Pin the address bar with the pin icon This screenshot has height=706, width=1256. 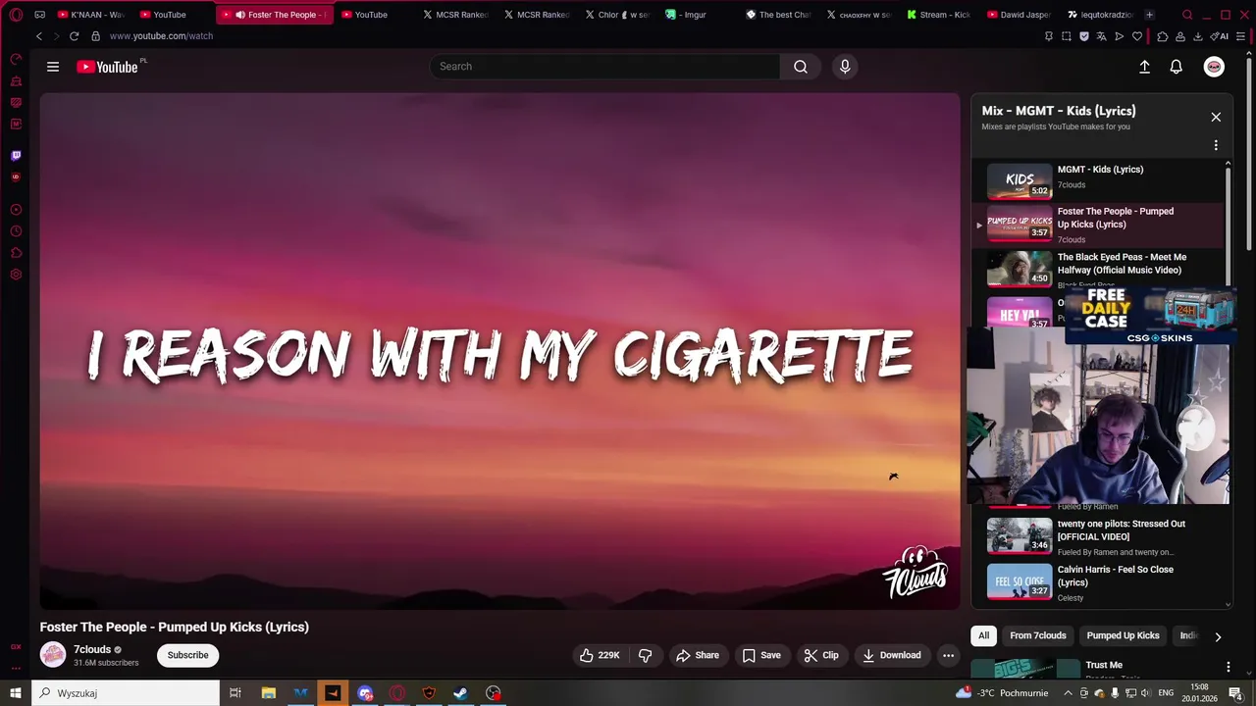1049,36
